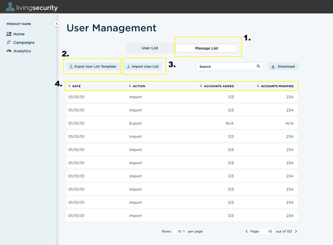The width and height of the screenshot is (333, 245).
Task: Switch to the Manage List tab
Action: (x=207, y=48)
